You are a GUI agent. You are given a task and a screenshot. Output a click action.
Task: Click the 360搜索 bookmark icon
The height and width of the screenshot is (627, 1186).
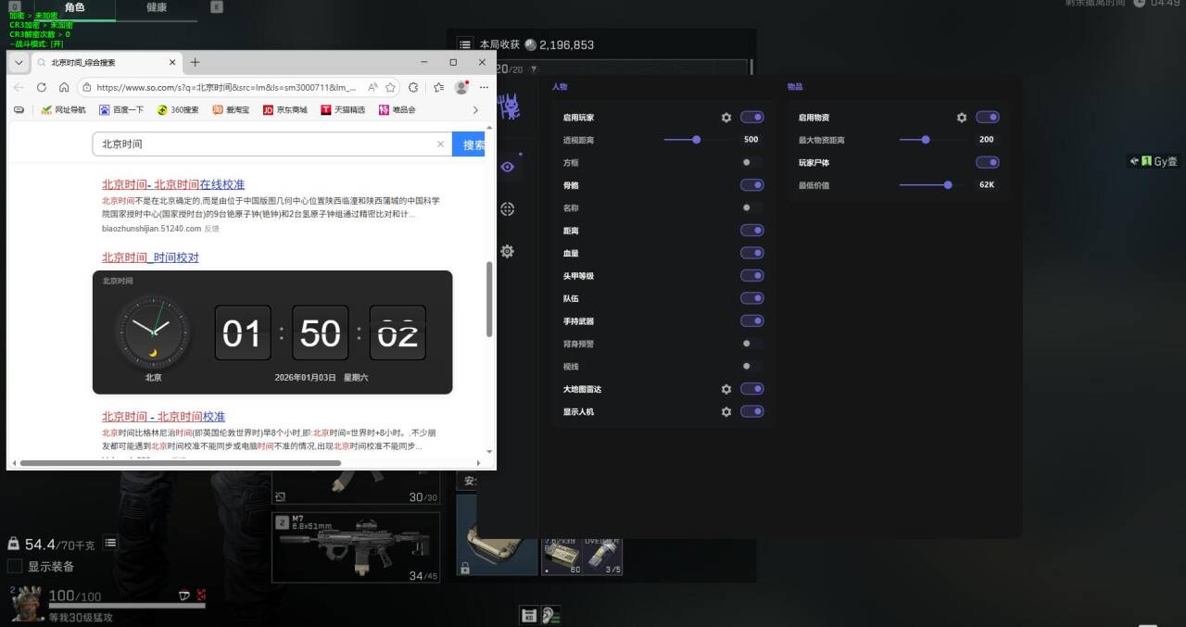161,110
